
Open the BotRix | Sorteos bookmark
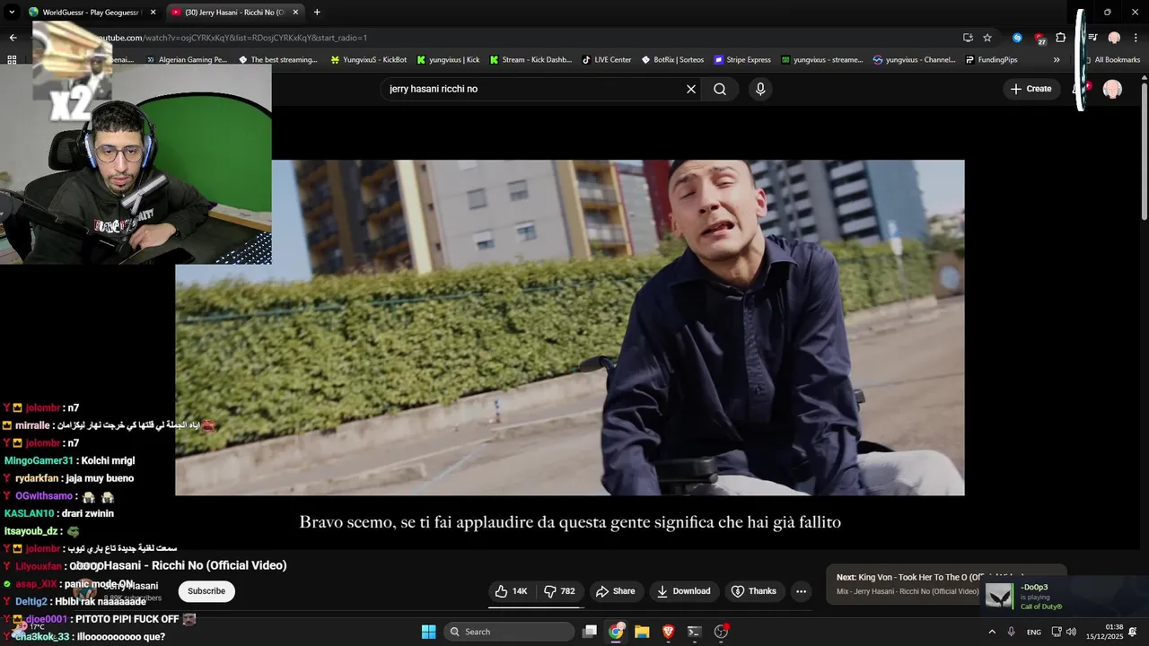coord(673,60)
